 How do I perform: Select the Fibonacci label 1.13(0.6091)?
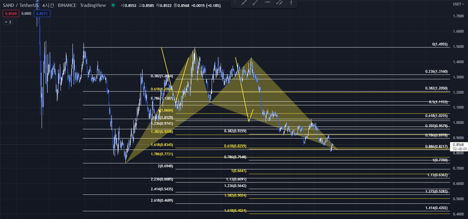236,179
